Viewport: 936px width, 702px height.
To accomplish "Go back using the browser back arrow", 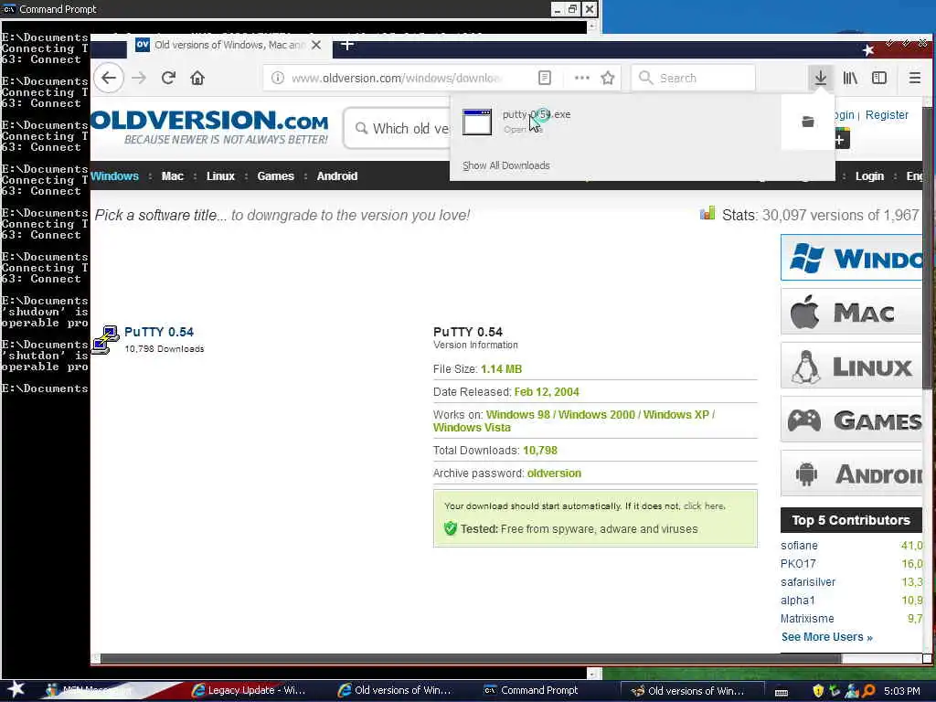I will [x=109, y=79].
